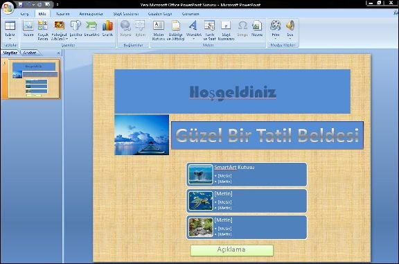399x264 pixels.
Task: Click the Undo icon in quick access toolbar
Action: [x=28, y=5]
